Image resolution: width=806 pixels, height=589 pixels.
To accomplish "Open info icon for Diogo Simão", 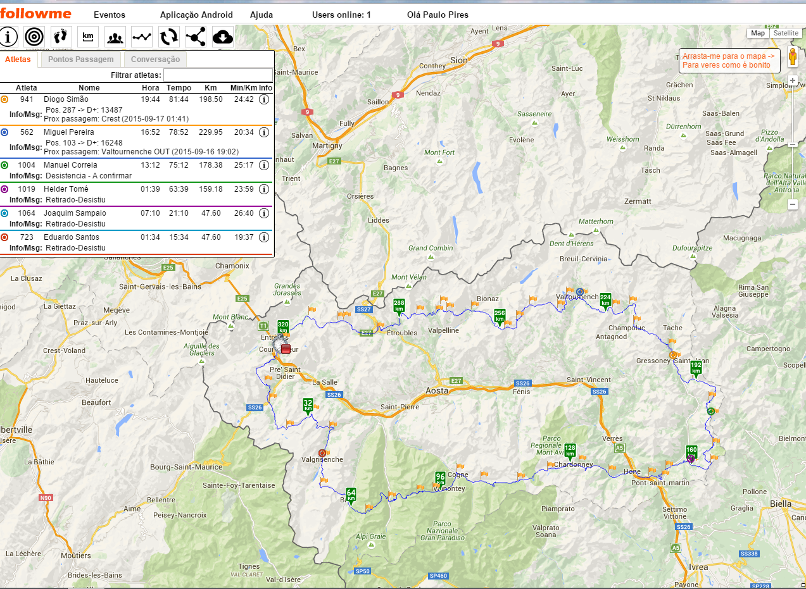I will (x=265, y=99).
